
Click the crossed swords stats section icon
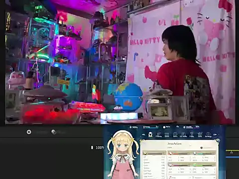[x=145, y=153]
